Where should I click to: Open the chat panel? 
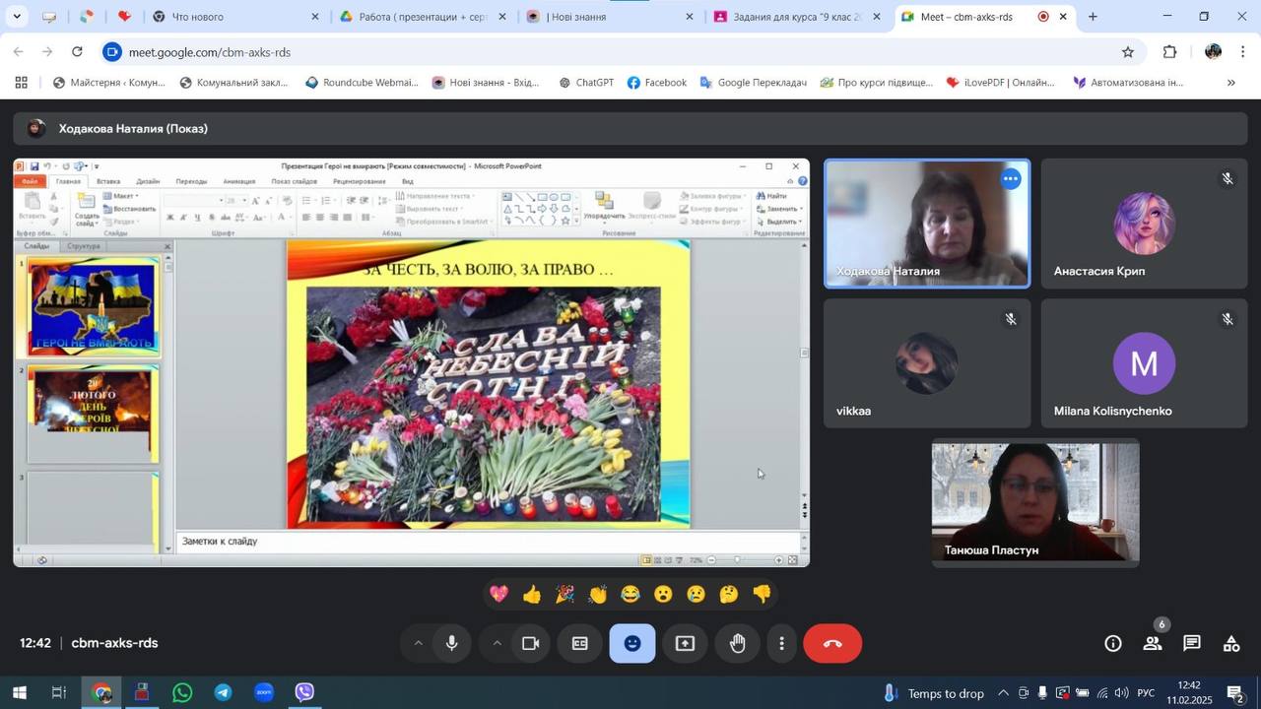[x=1191, y=644]
